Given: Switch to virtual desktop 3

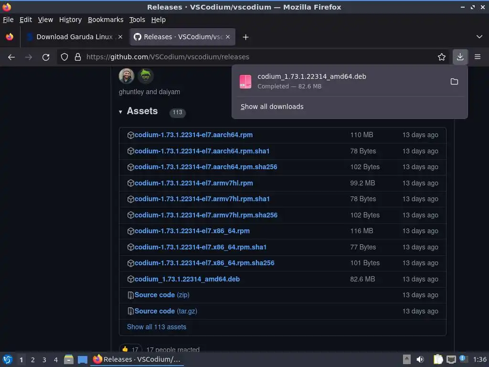Looking at the screenshot, I should pyautogui.click(x=44, y=360).
